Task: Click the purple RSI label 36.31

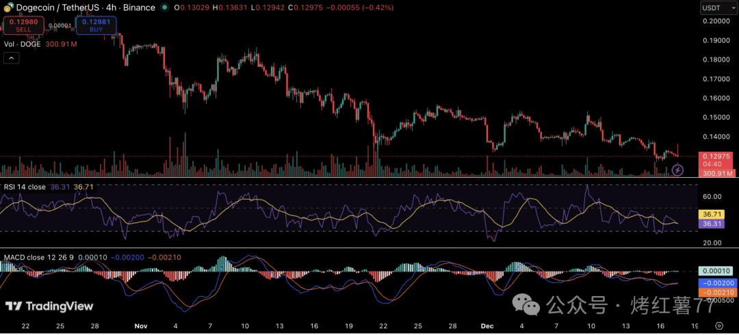Action: point(712,224)
